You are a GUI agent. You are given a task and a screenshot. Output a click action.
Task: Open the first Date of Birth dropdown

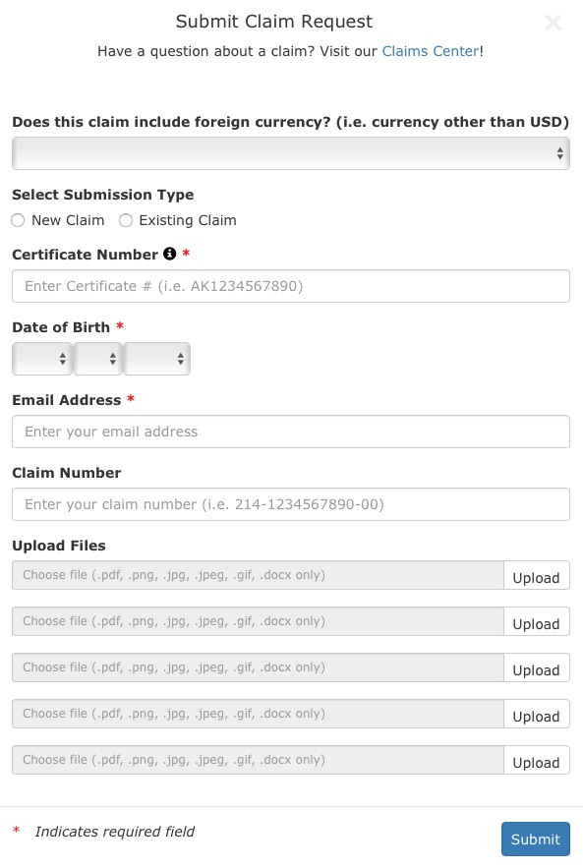tap(42, 359)
